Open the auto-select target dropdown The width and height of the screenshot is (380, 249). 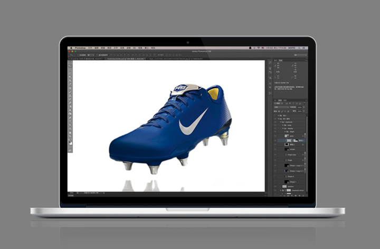[91, 55]
